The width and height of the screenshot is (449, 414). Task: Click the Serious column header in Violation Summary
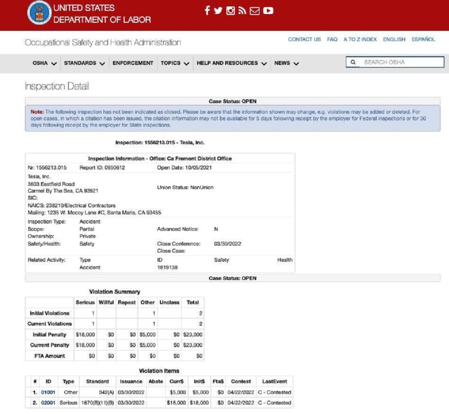[85, 302]
